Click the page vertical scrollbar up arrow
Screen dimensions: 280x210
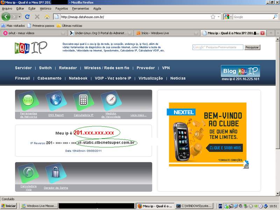(x=278, y=39)
